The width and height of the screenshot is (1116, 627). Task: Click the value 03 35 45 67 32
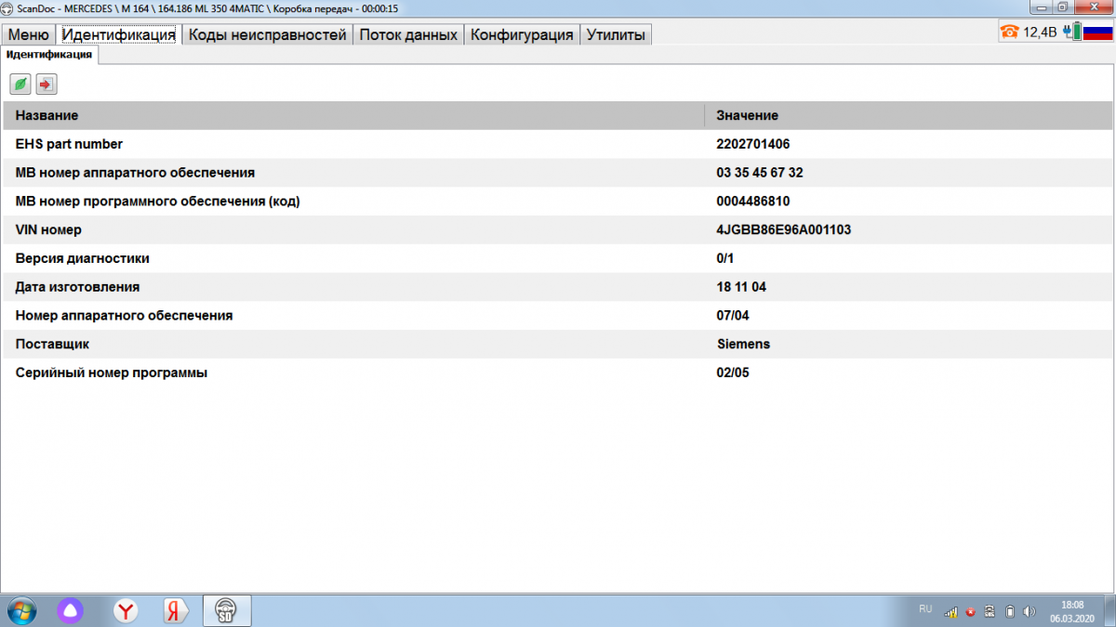pyautogui.click(x=760, y=173)
